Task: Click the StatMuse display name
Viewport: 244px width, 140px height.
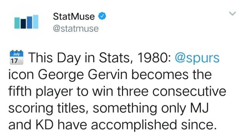Action: point(74,16)
